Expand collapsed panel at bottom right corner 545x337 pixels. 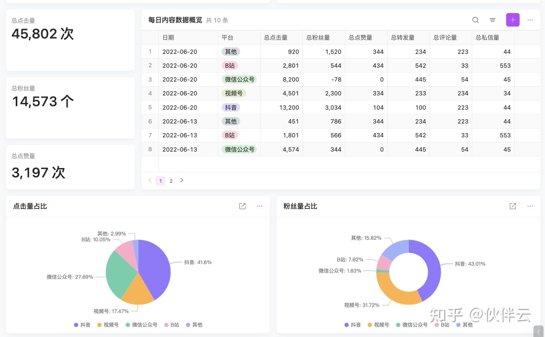(x=538, y=332)
